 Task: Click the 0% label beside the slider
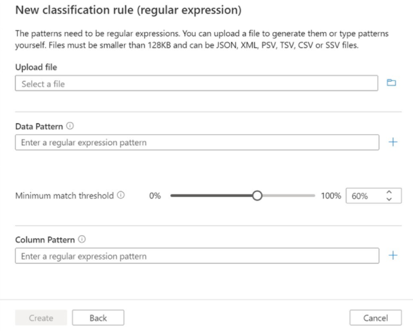[154, 196]
